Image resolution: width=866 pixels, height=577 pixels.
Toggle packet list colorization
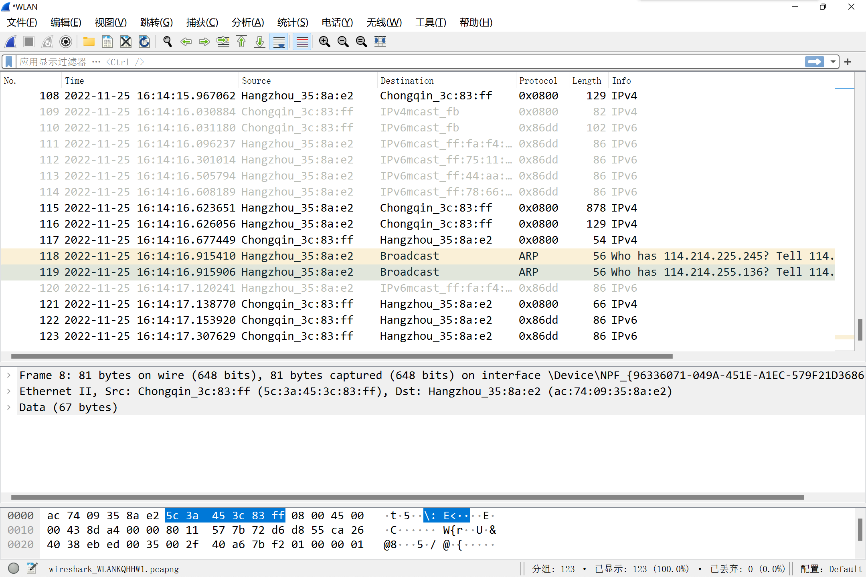301,42
